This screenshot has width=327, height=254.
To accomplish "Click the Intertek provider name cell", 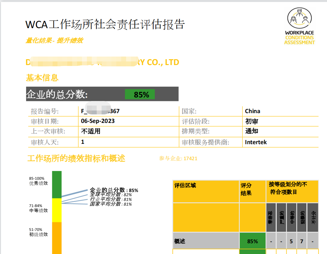I will 256,142.
